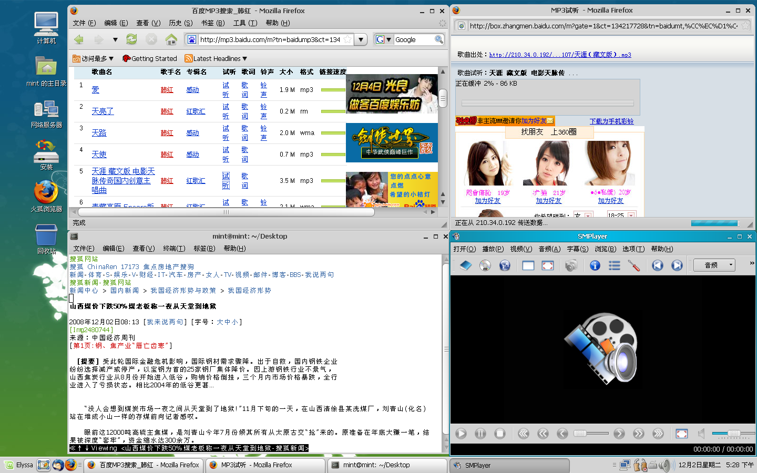Screen dimensions: 757x473
Task: Open the 终端 menu in the terminal
Action: tap(174, 249)
